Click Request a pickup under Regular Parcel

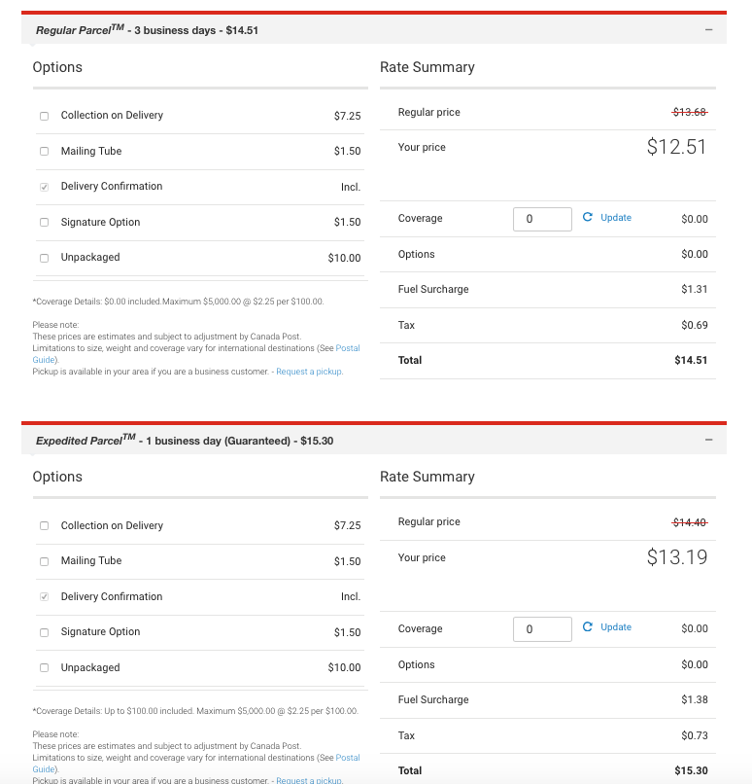point(309,372)
